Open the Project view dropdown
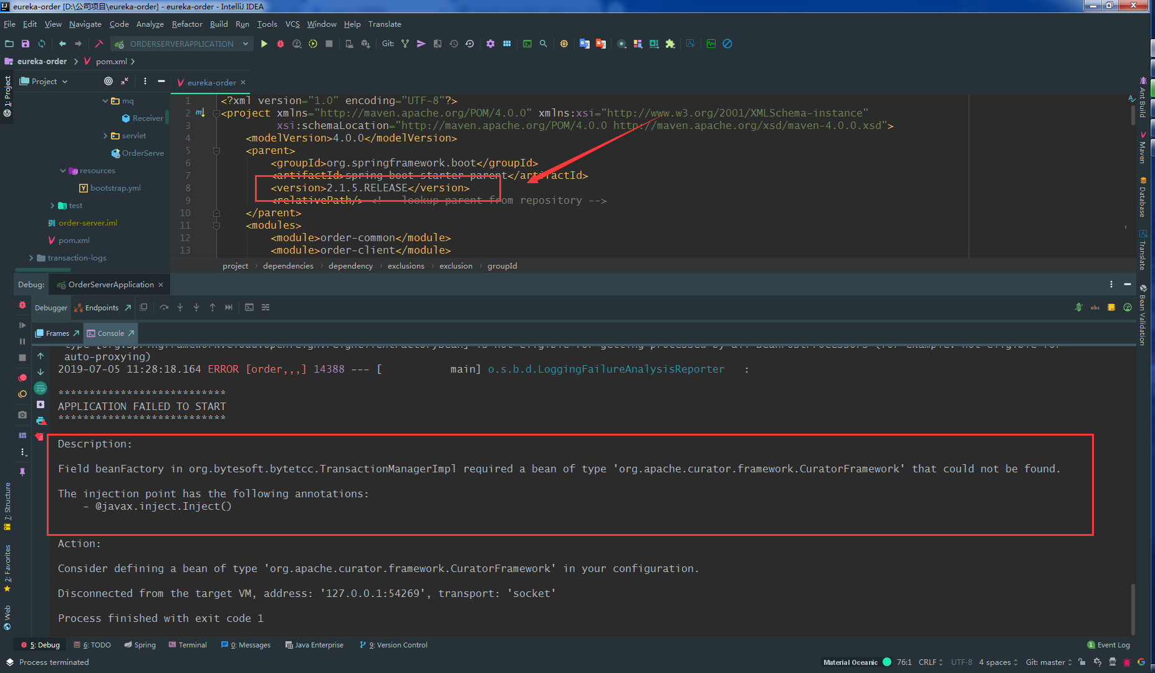 (x=44, y=81)
